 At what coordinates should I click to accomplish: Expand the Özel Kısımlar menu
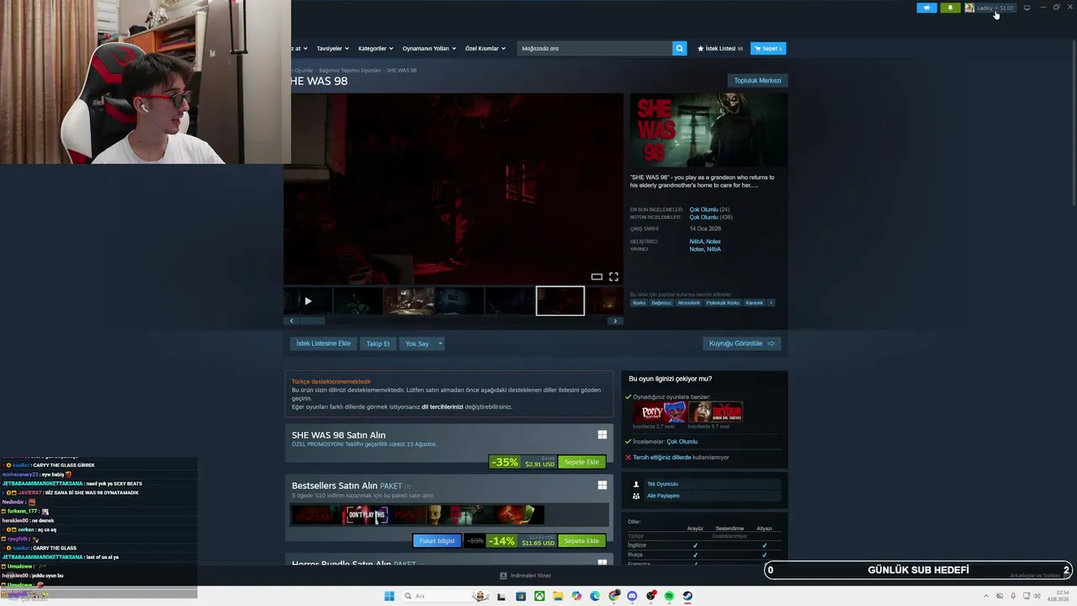coord(485,49)
